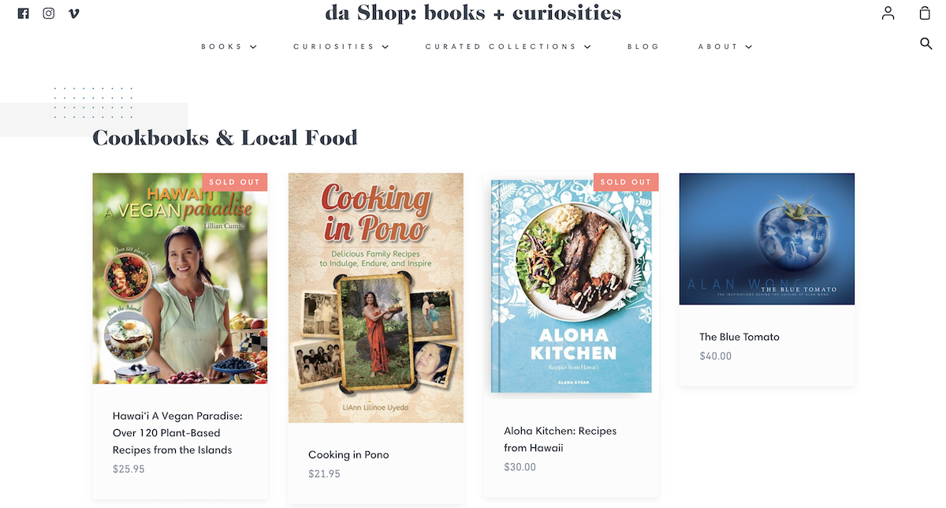Expand the Curiosities dropdown menu

click(x=341, y=47)
